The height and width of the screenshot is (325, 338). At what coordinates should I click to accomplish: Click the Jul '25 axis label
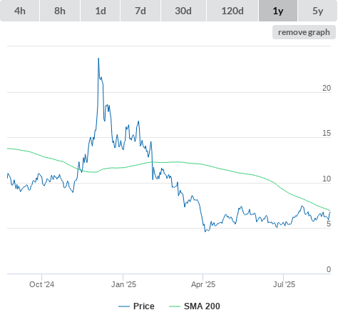284,284
